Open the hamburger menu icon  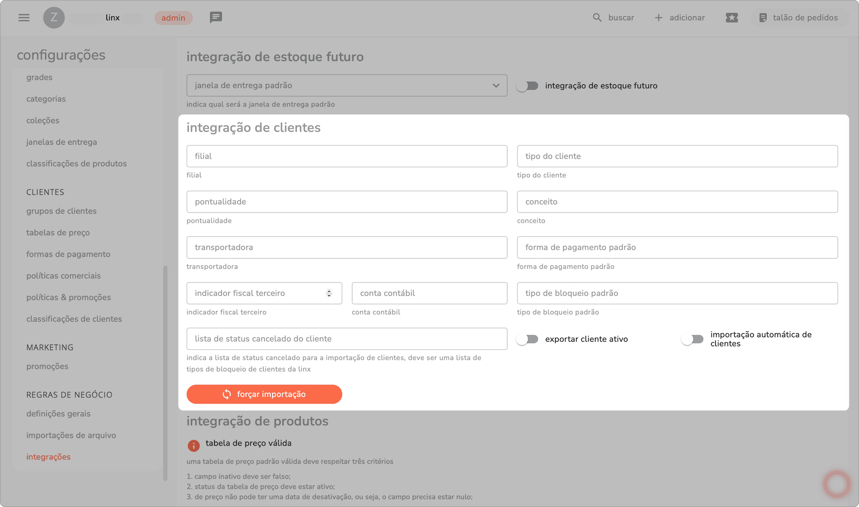click(x=24, y=18)
